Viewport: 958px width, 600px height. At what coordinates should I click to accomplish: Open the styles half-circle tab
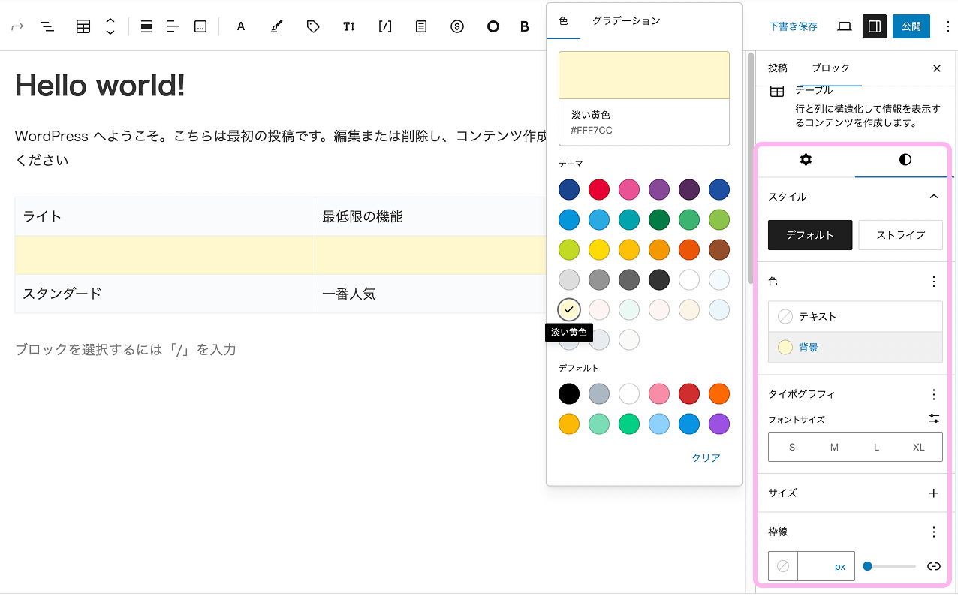pyautogui.click(x=905, y=160)
